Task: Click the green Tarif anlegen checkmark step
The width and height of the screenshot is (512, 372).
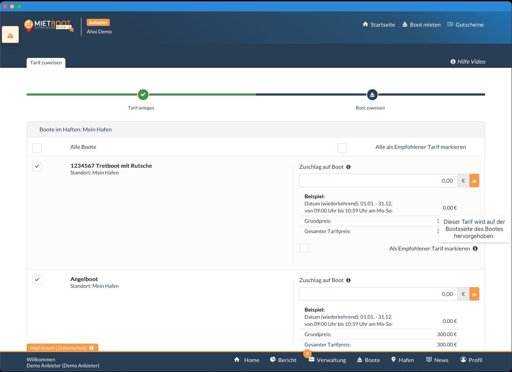Action: (x=143, y=95)
